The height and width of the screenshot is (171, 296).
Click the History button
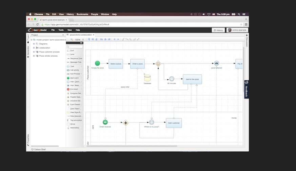(218, 30)
